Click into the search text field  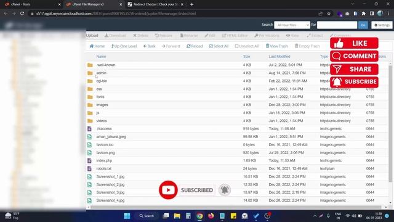click(337, 25)
